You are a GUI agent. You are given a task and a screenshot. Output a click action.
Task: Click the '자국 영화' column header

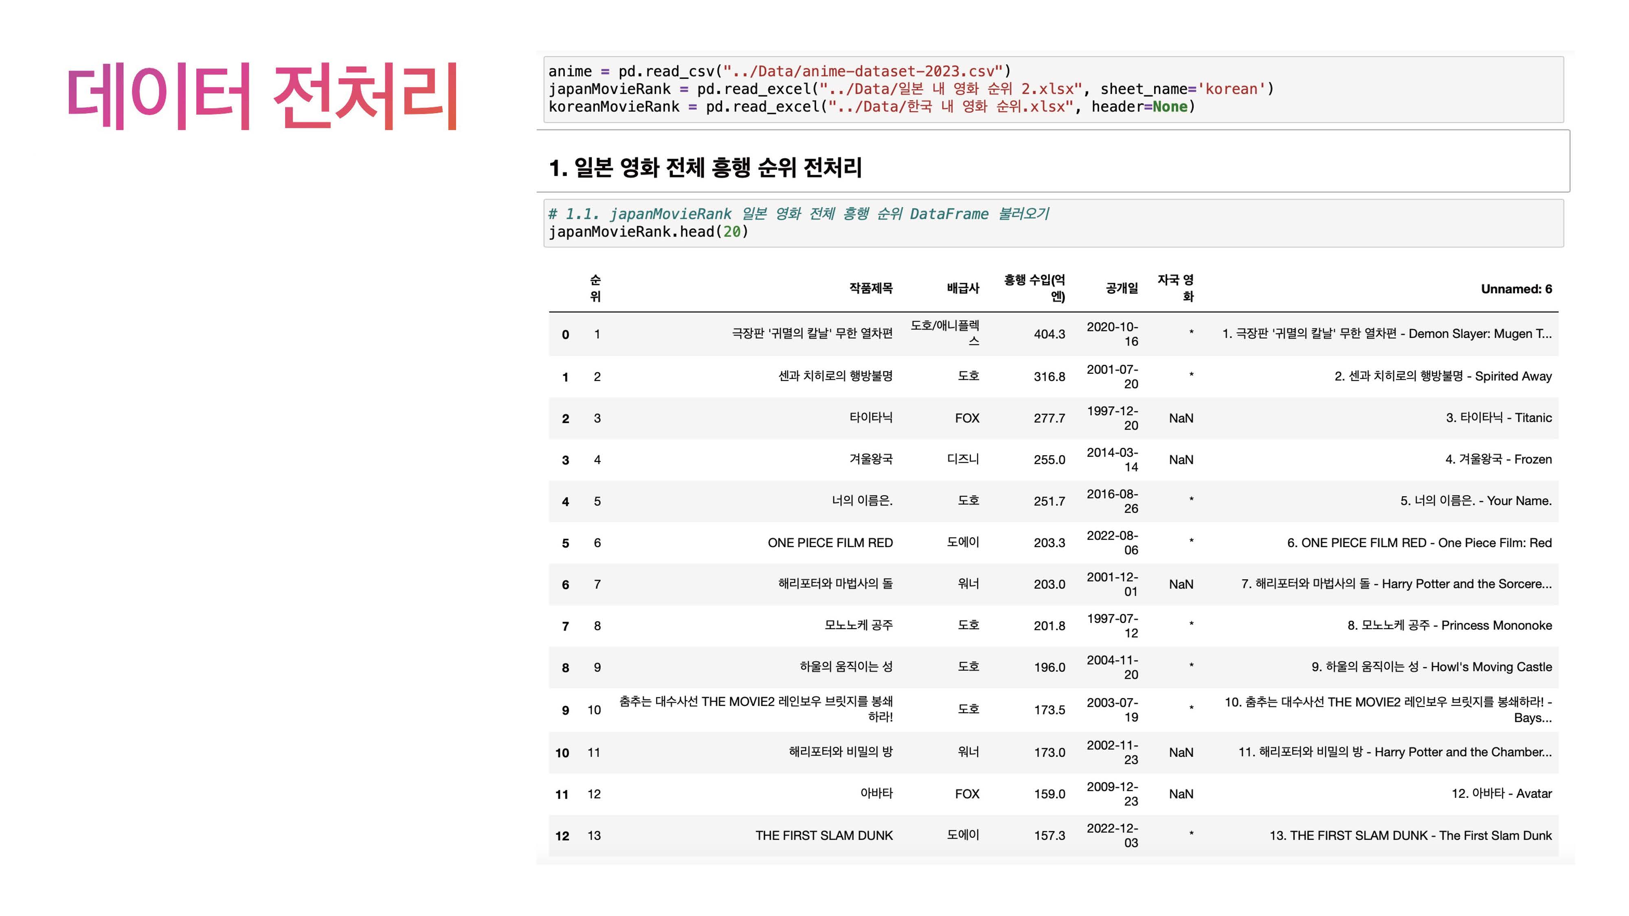tap(1176, 288)
